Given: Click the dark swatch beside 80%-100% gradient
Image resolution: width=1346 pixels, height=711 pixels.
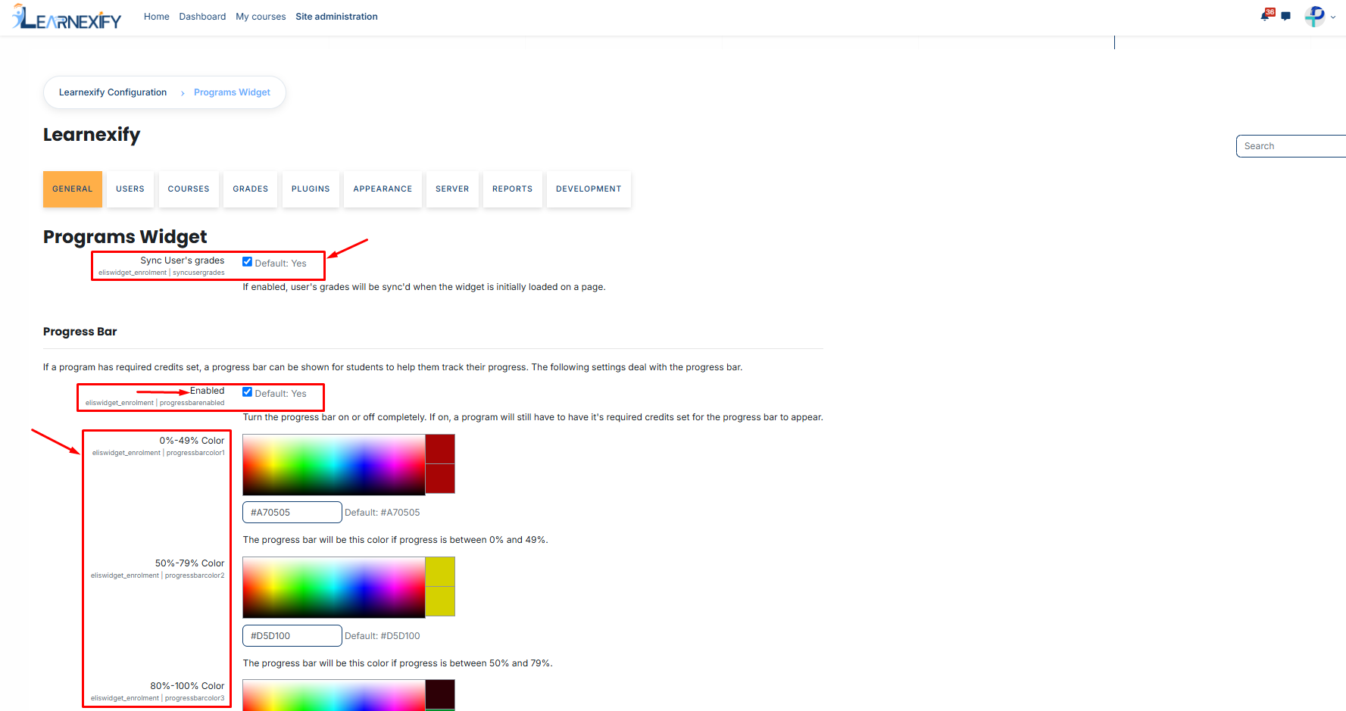Looking at the screenshot, I should pos(440,694).
